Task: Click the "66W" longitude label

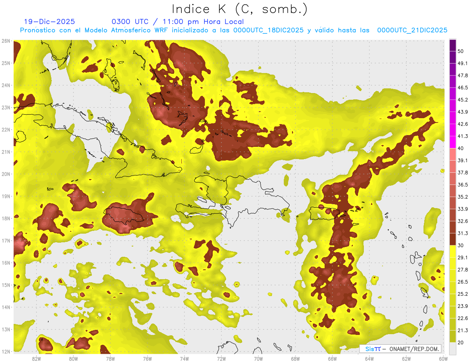Action: 332,359
